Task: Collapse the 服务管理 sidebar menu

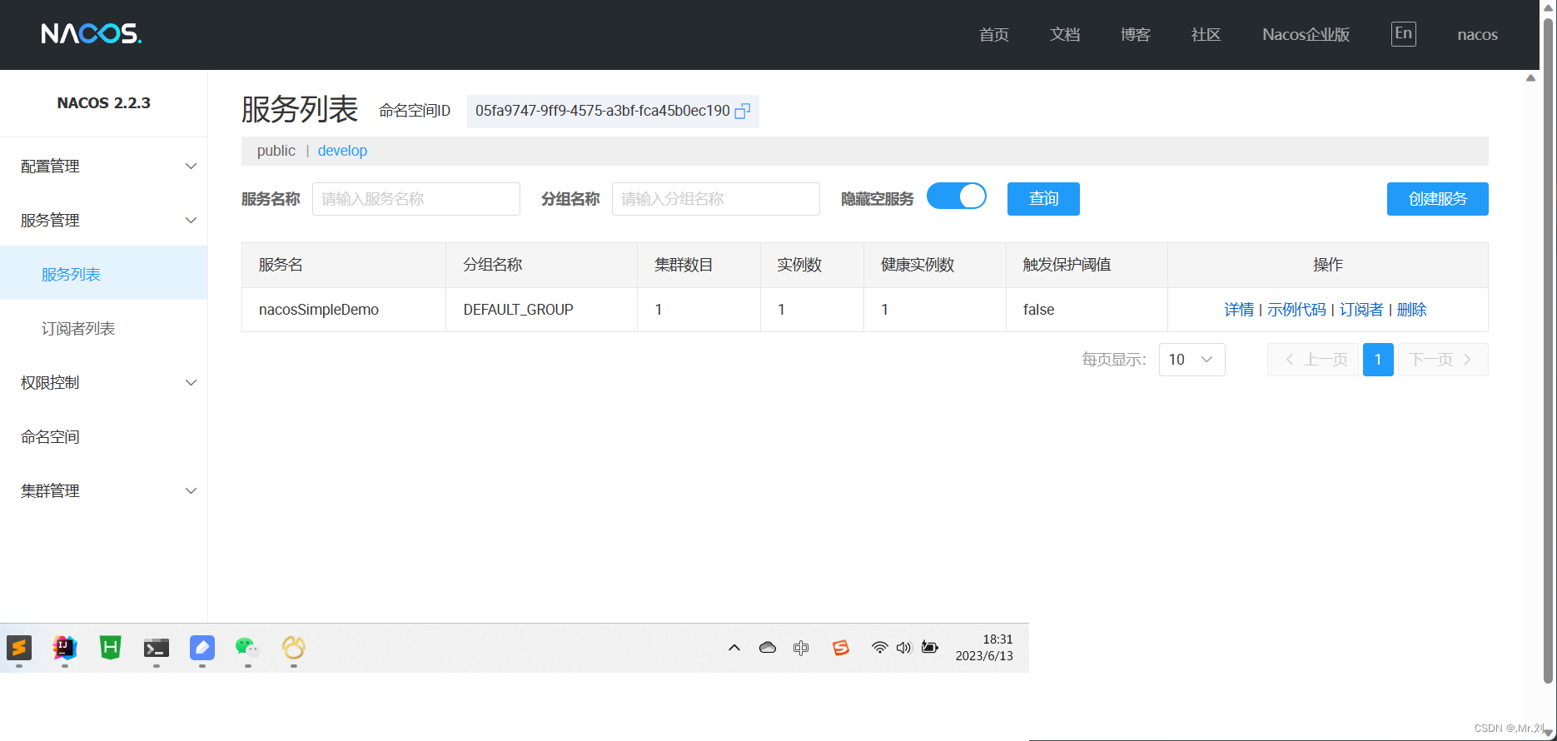Action: [x=104, y=221]
